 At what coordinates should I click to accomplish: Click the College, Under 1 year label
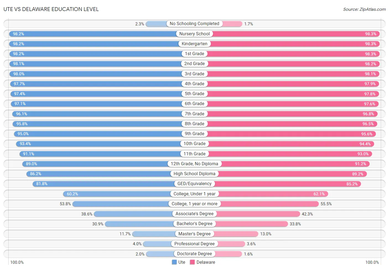pyautogui.click(x=194, y=194)
